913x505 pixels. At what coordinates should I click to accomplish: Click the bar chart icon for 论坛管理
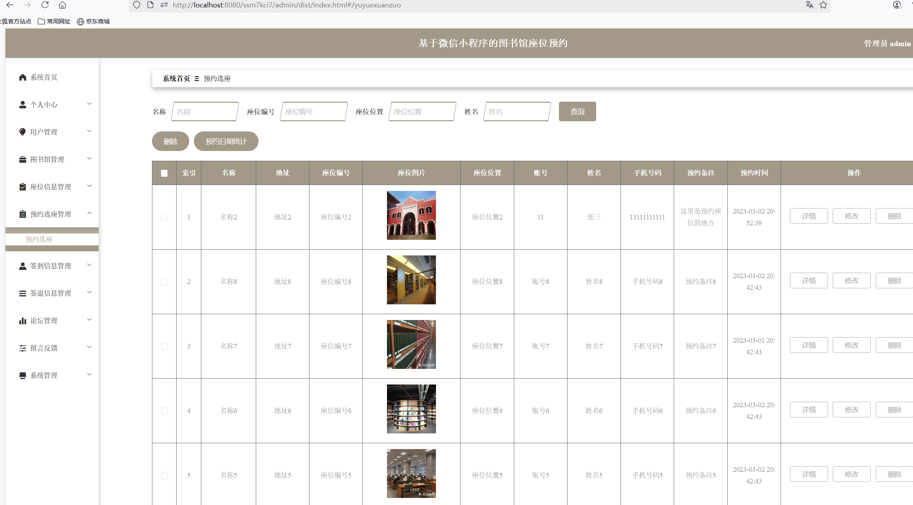coord(23,321)
